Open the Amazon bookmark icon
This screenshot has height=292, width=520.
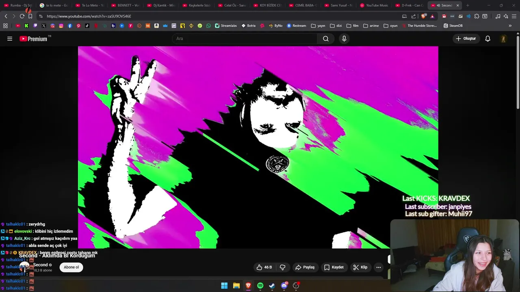[156, 26]
